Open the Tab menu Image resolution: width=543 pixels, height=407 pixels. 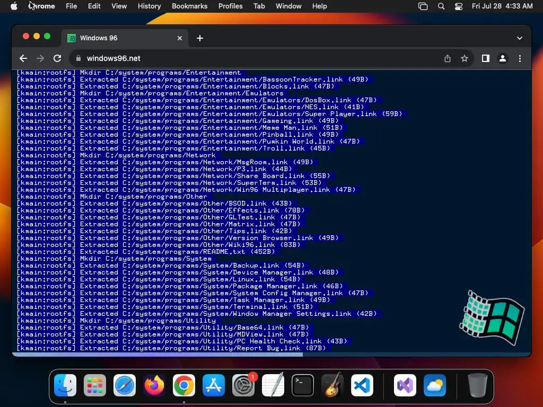(x=259, y=6)
